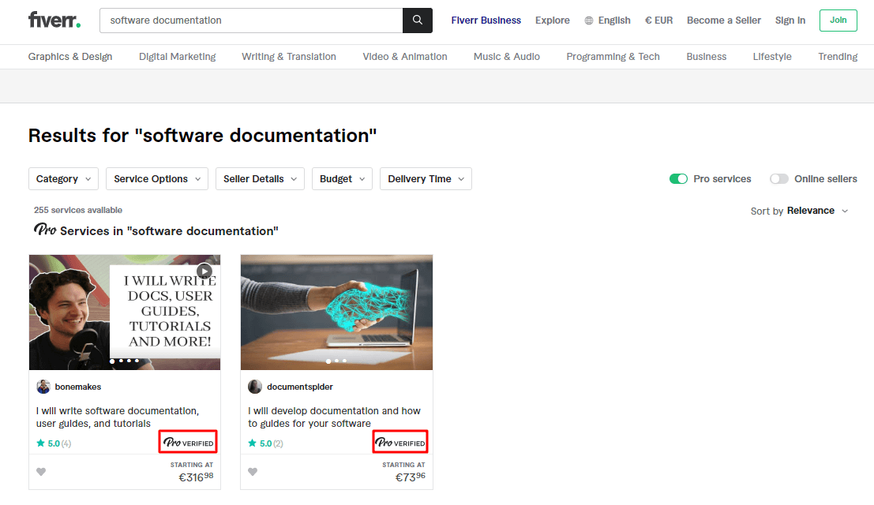Click the search input field
Image resolution: width=874 pixels, height=505 pixels.
251,21
